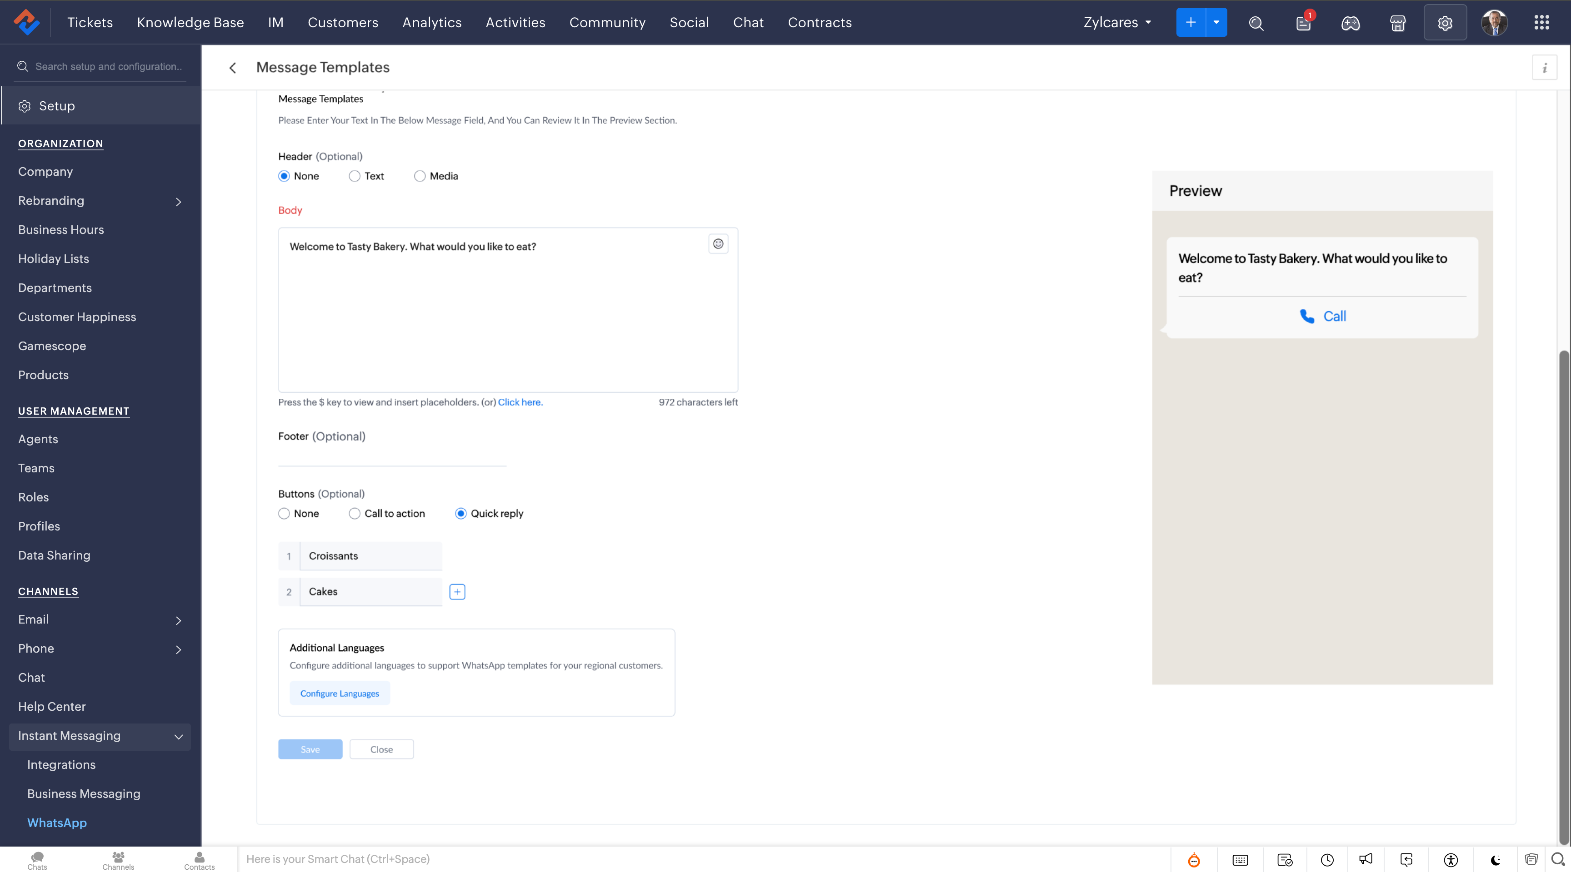1571x872 pixels.
Task: Toggle night mode moon icon
Action: [x=1496, y=860]
